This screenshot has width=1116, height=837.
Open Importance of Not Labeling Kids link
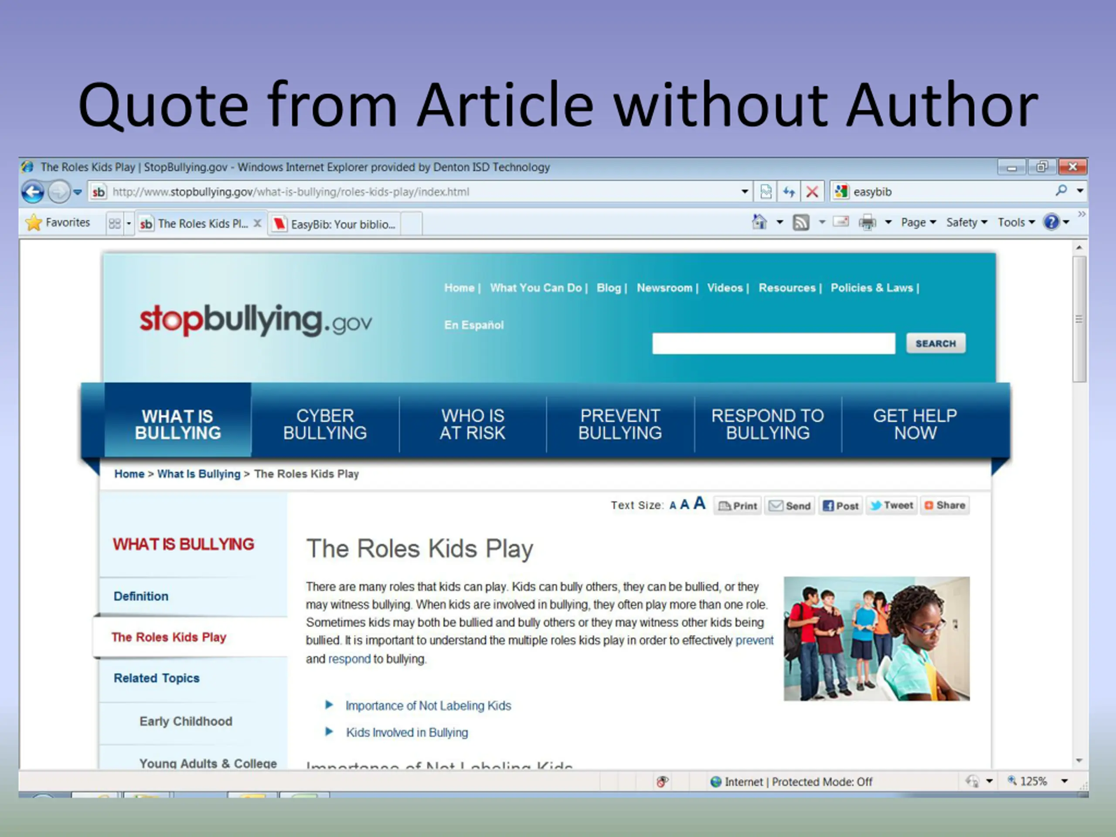428,706
